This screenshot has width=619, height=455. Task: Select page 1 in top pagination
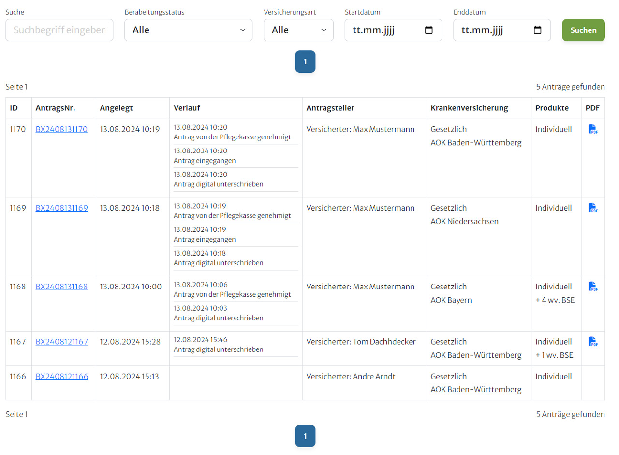(x=305, y=61)
